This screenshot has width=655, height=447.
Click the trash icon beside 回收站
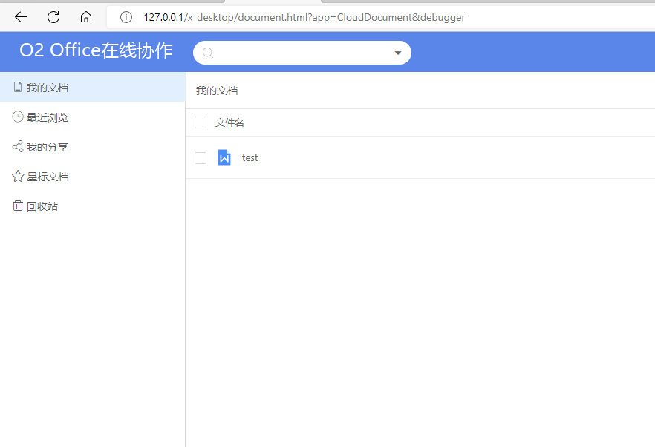click(x=17, y=206)
